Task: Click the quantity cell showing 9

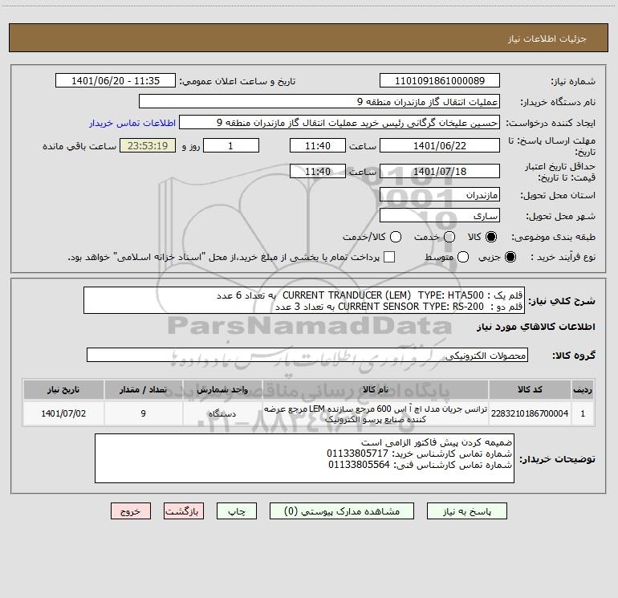Action: point(144,413)
